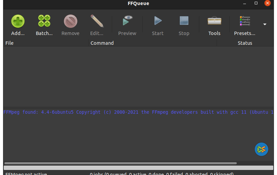277x175 pixels.
Task: Click the Remove job icon
Action: [71, 21]
